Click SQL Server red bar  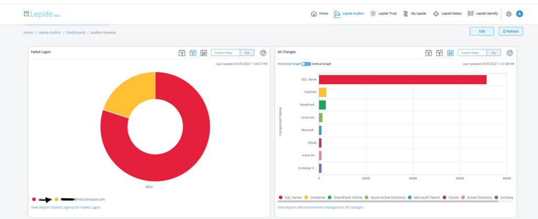click(403, 80)
